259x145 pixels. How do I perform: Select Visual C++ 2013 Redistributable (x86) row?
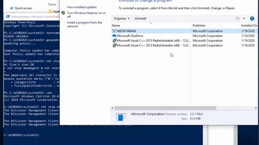point(184,45)
